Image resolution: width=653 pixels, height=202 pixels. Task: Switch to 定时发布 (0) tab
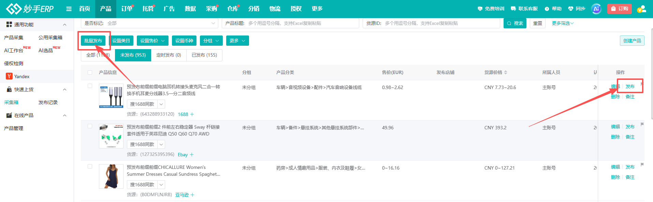tap(169, 55)
